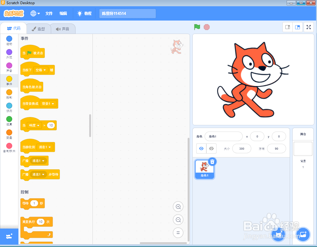Select the 变量 block category
Image resolution: width=317 pixels, height=247 pixels.
point(9,134)
